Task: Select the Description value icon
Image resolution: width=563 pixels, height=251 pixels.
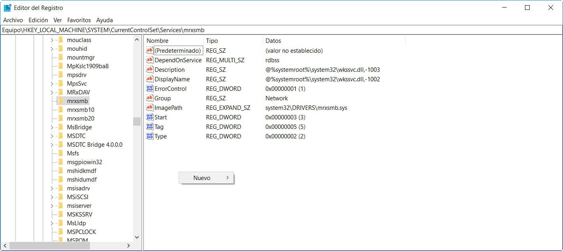Action: (x=150, y=70)
